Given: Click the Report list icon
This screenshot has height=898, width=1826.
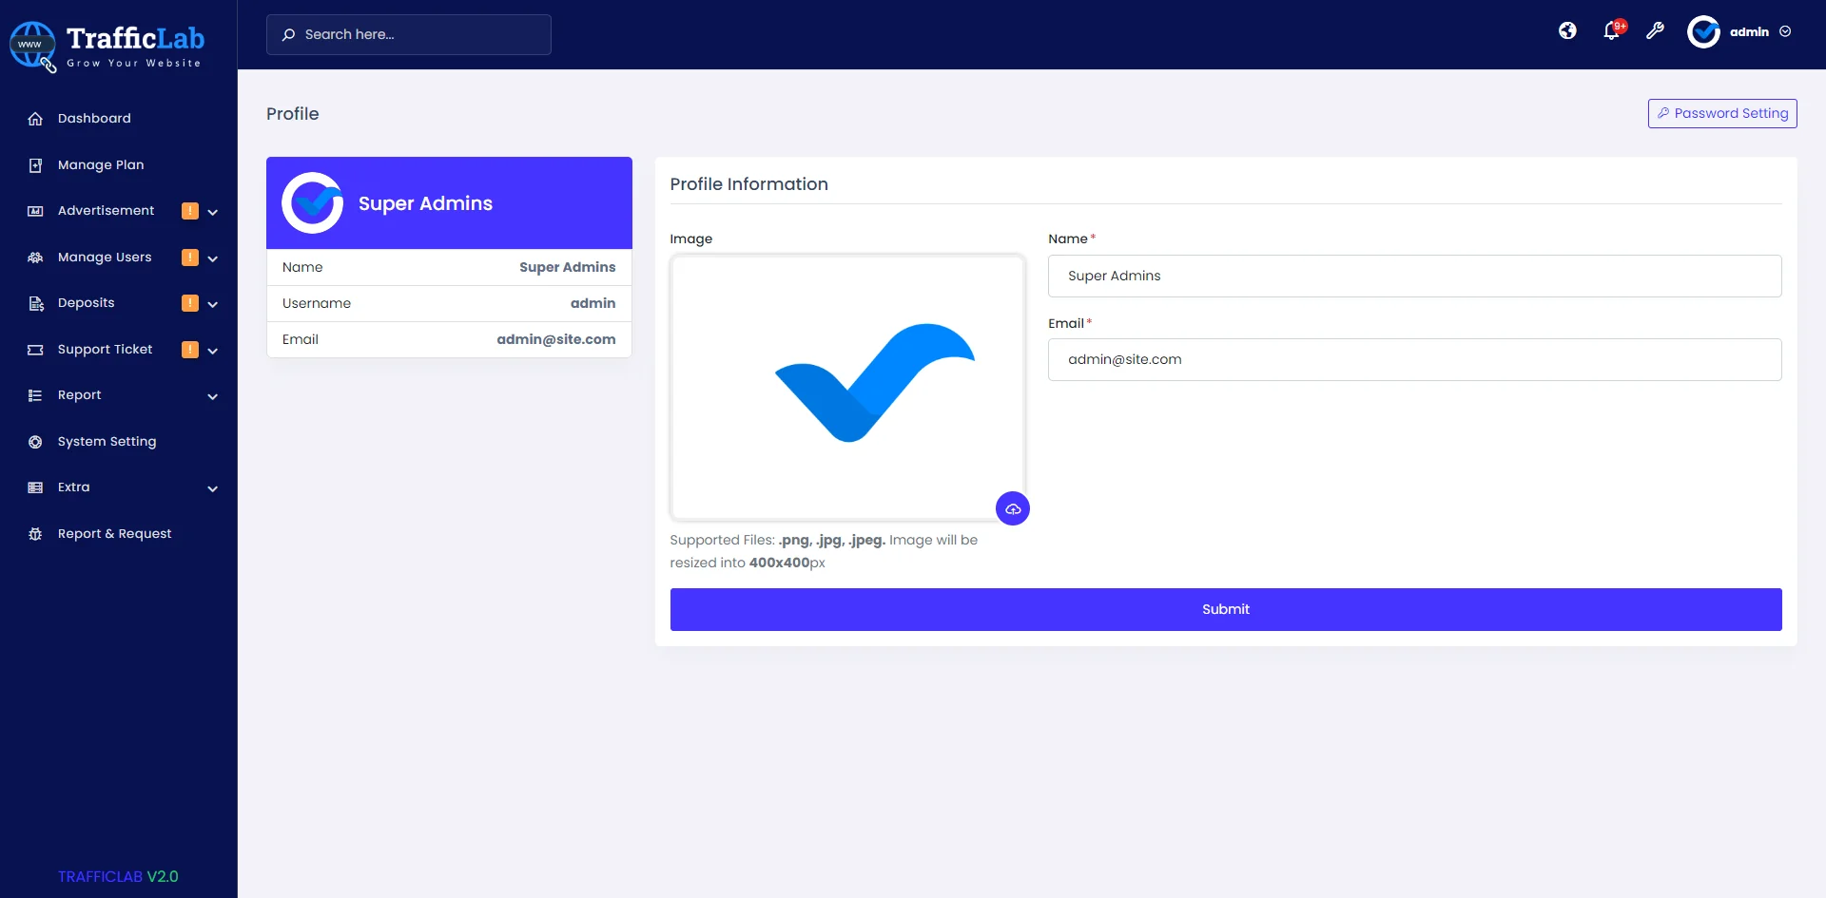Looking at the screenshot, I should point(35,395).
